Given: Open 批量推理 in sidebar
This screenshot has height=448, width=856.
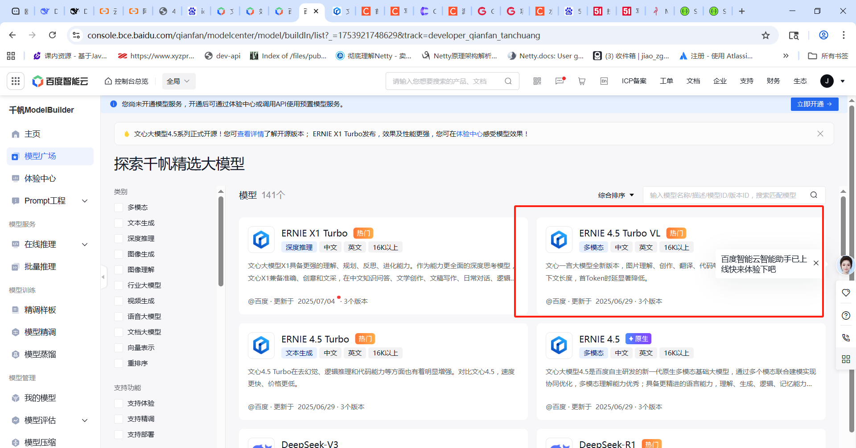Looking at the screenshot, I should (50, 267).
